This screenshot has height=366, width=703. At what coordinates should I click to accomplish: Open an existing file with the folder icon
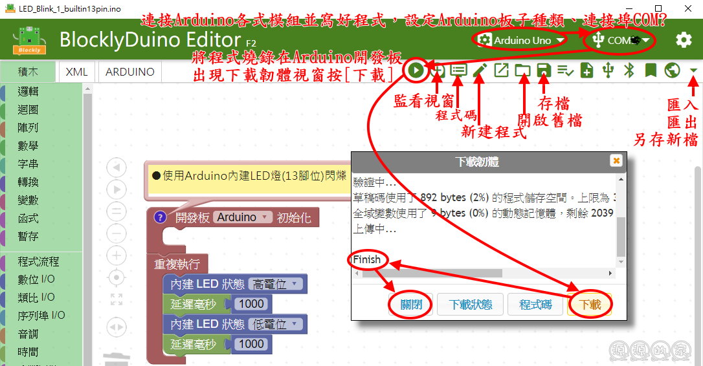(x=522, y=70)
